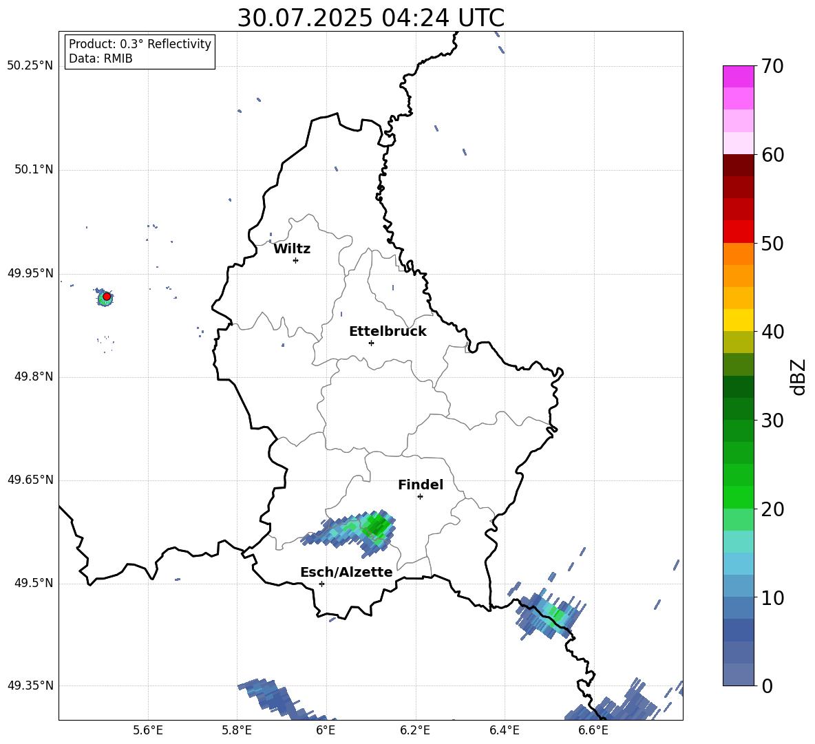This screenshot has height=744, width=815.
Task: Click the 49.65°N latitude label
Action: click(x=30, y=480)
